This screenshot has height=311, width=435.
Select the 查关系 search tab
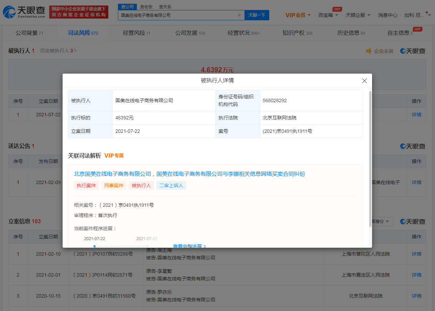[165, 7]
